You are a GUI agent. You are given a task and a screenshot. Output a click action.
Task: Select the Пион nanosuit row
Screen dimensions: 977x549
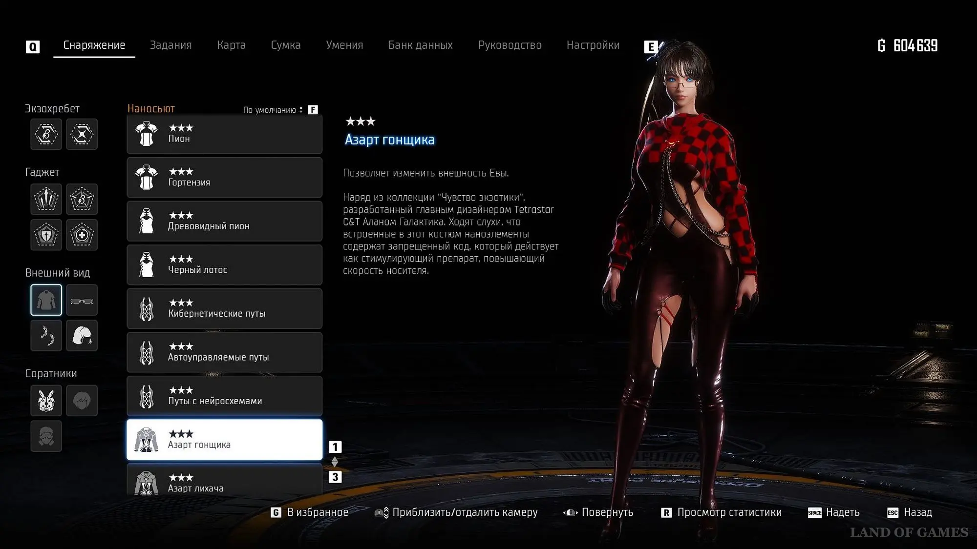tap(224, 134)
